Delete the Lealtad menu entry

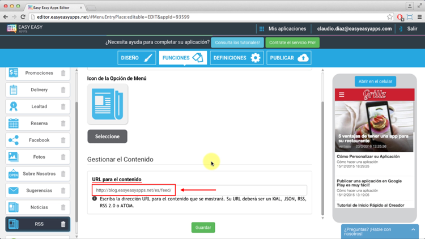click(x=63, y=106)
